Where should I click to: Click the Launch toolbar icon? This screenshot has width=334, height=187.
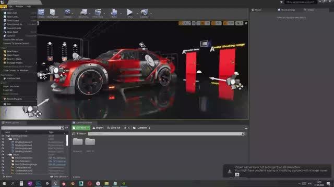click(x=144, y=13)
